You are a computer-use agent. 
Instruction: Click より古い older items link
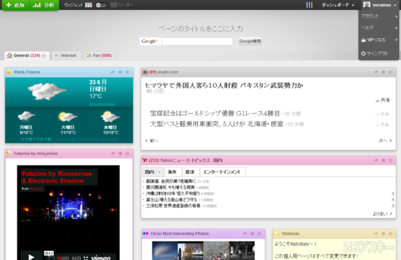point(382,214)
